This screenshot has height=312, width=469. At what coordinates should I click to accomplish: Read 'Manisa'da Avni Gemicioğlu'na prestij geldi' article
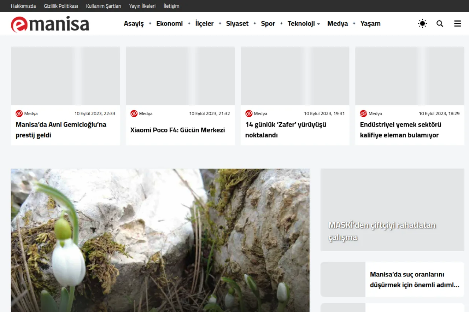pos(61,130)
